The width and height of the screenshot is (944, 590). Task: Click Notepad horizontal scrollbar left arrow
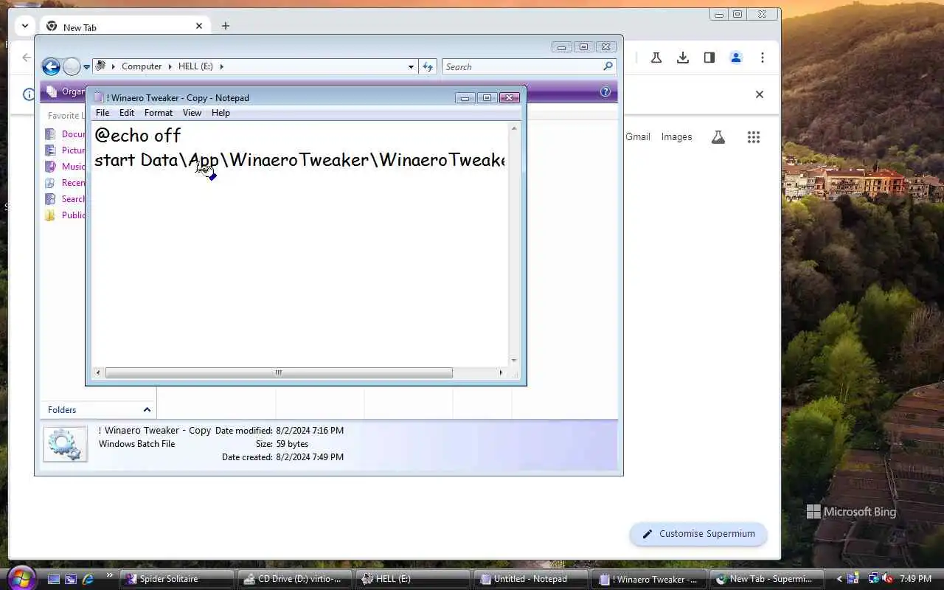click(97, 373)
